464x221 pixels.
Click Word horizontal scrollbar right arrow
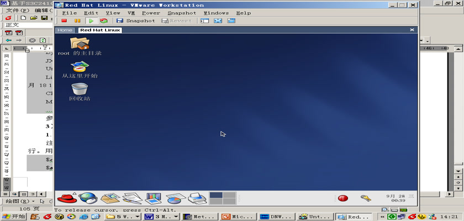450,194
